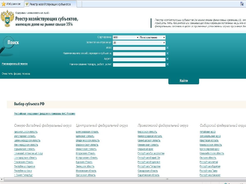Select Московская область
This screenshot has width=246, height=184.
point(86,171)
